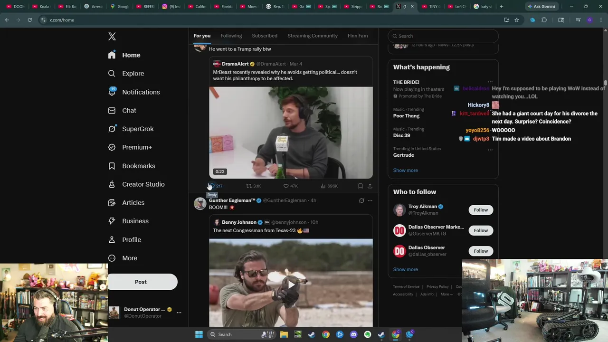Open Premium+ in the sidebar

(130, 147)
